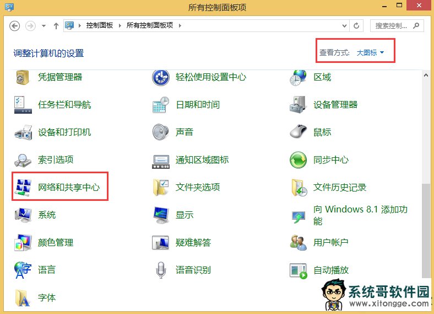
Task: Click the 字体 fonts folder icon
Action: point(23,298)
